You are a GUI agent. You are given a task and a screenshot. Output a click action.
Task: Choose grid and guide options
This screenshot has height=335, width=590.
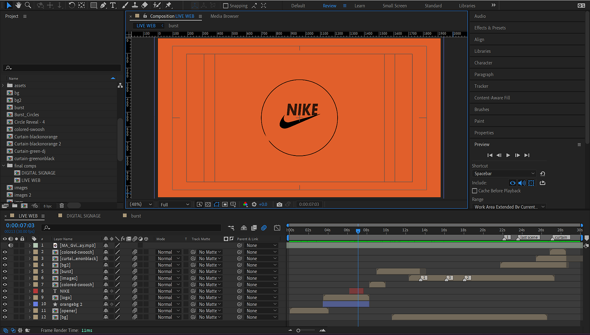[233, 204]
